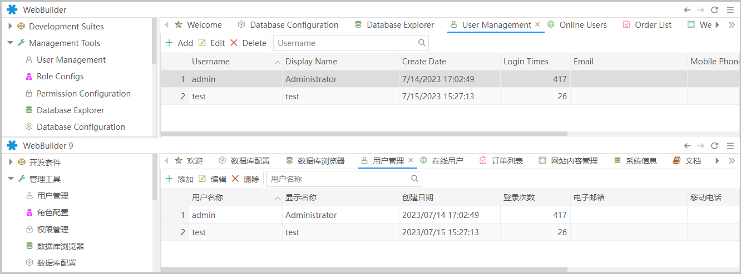Click the Edit button in upper toolbar
741x274 pixels.
pos(211,43)
